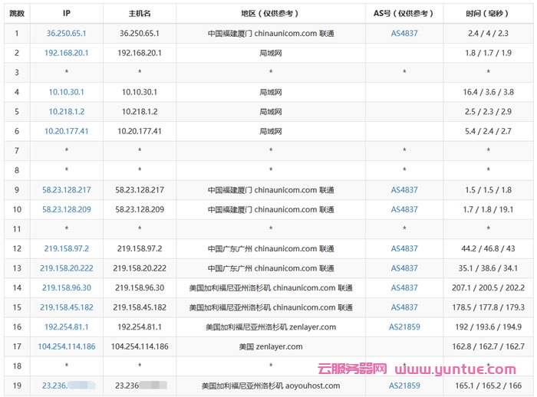This screenshot has height=397, width=537.
Task: Open the AS4837 link in hop 1 row
Action: coord(404,33)
